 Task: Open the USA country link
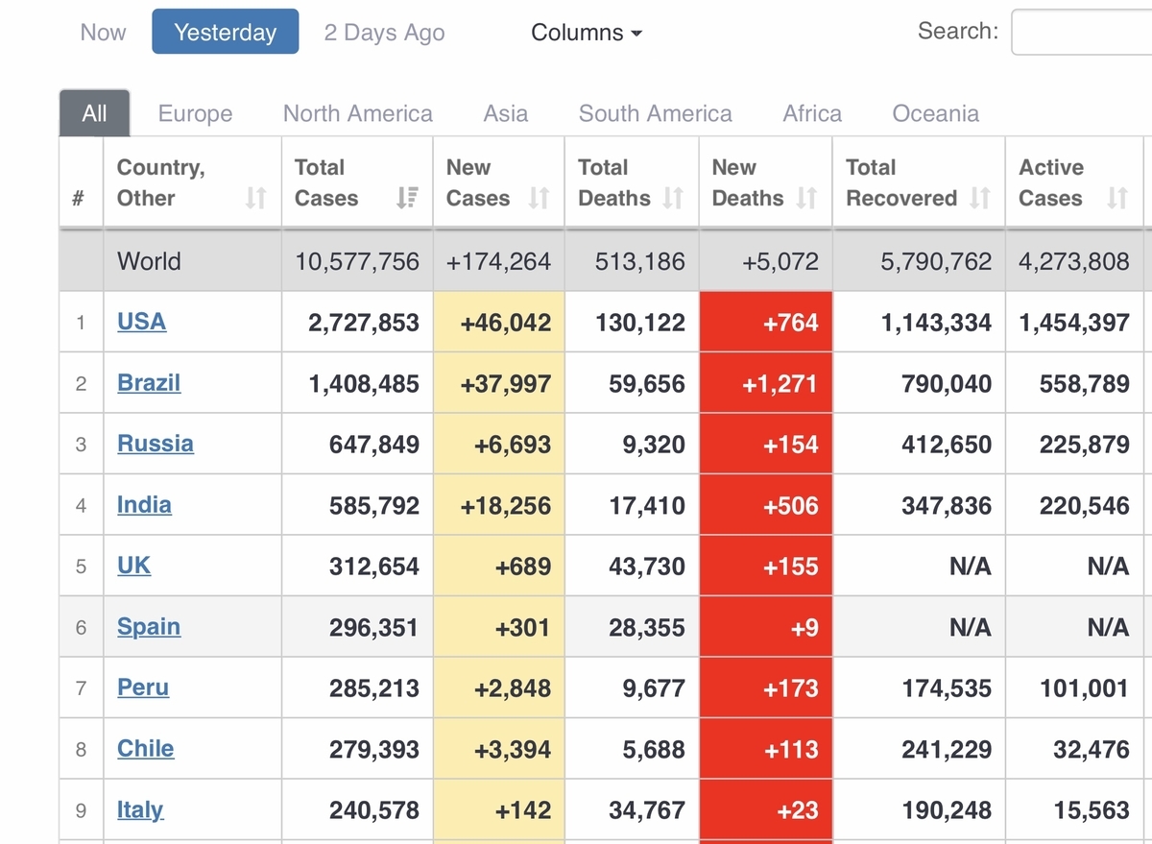[142, 322]
